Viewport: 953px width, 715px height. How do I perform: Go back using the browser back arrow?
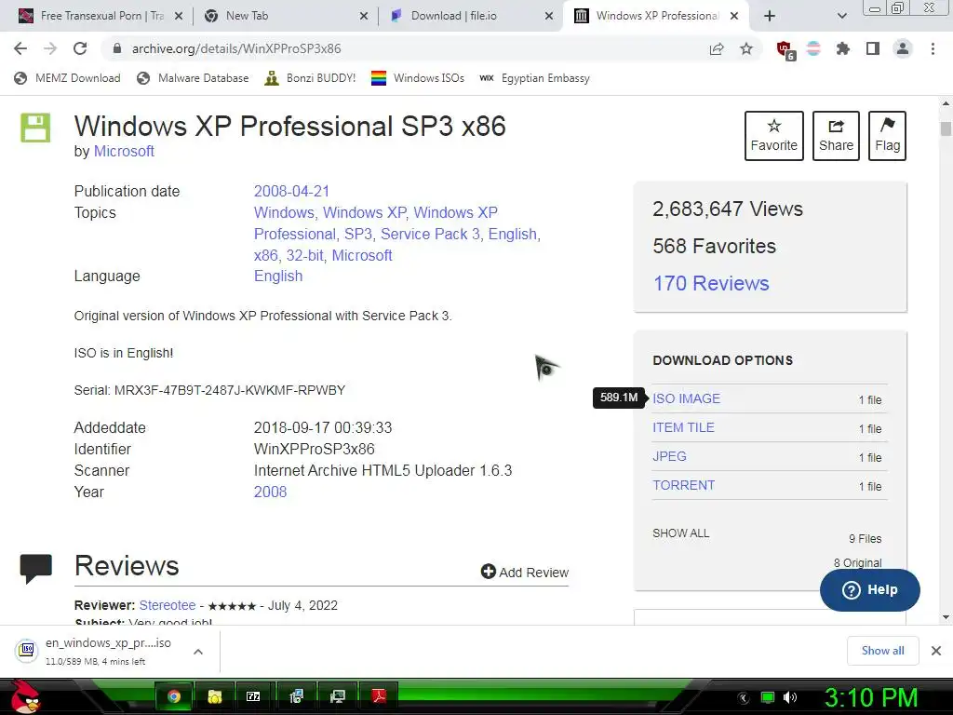click(20, 48)
